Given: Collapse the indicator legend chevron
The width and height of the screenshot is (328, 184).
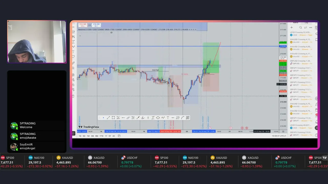Looking at the screenshot, I should [x=80, y=36].
